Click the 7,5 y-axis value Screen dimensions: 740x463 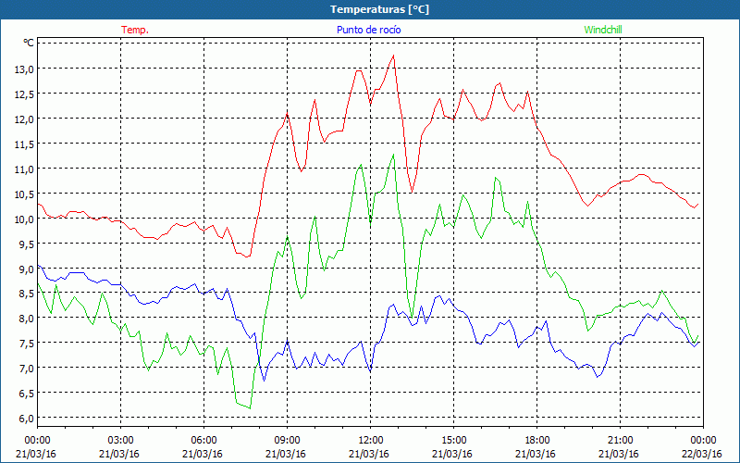pyautogui.click(x=27, y=344)
